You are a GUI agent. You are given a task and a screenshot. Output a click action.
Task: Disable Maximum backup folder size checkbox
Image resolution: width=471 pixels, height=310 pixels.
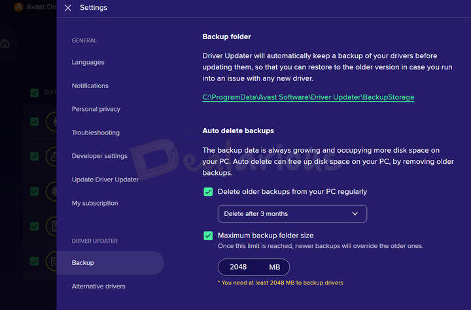coord(208,235)
